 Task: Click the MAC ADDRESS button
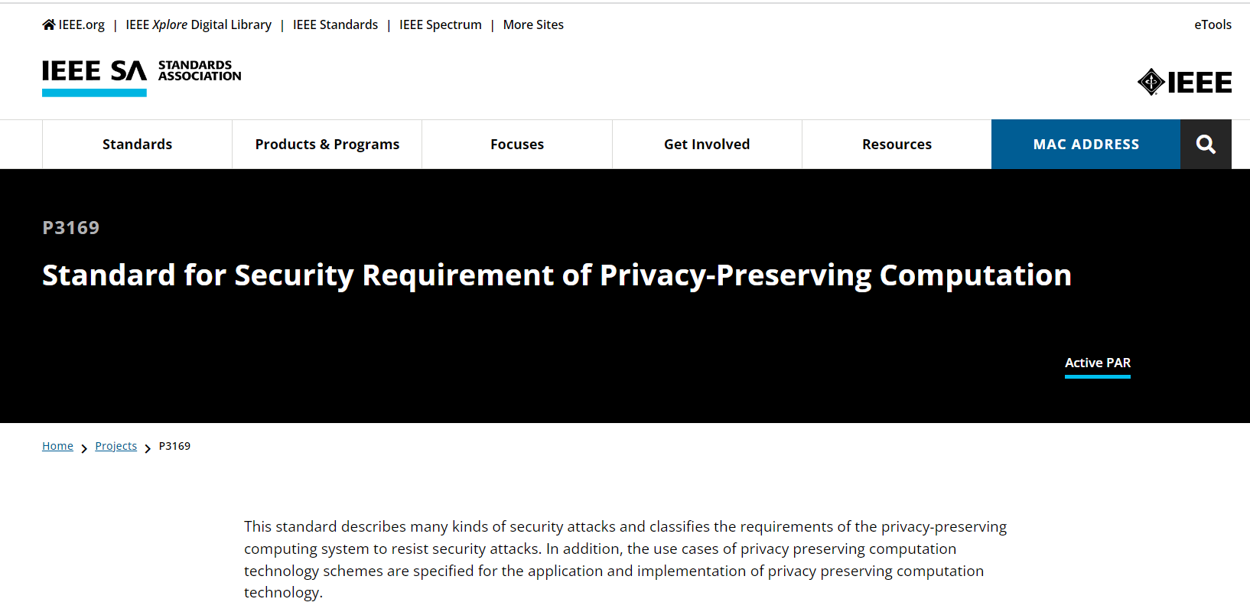[x=1086, y=144]
